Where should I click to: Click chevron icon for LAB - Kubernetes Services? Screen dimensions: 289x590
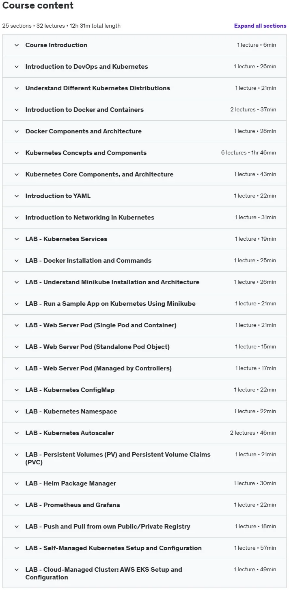[17, 239]
